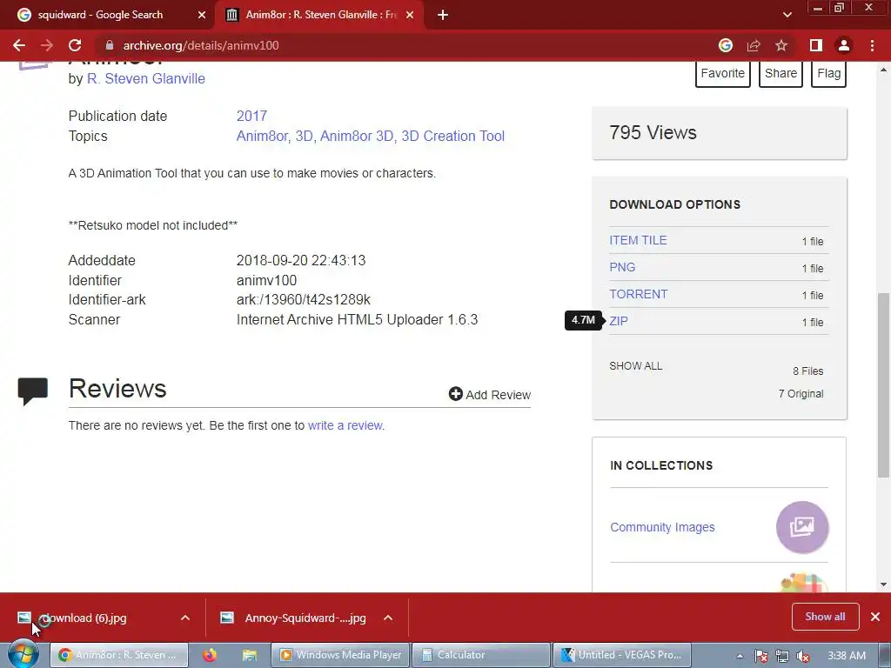Download the PNG file option
The image size is (891, 668).
(x=622, y=267)
